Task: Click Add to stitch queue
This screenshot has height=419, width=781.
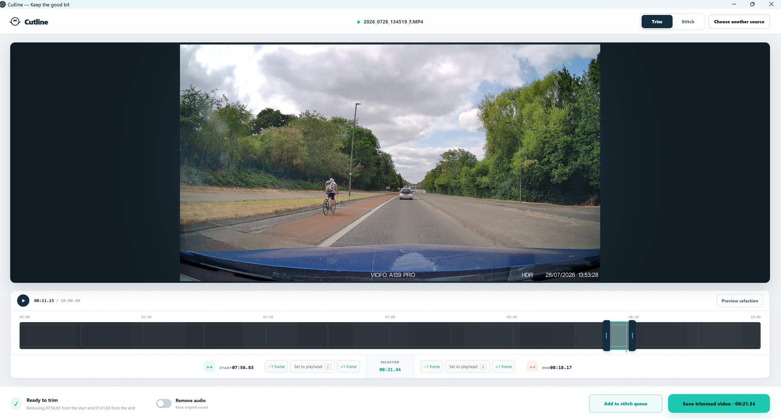Action: (x=625, y=403)
